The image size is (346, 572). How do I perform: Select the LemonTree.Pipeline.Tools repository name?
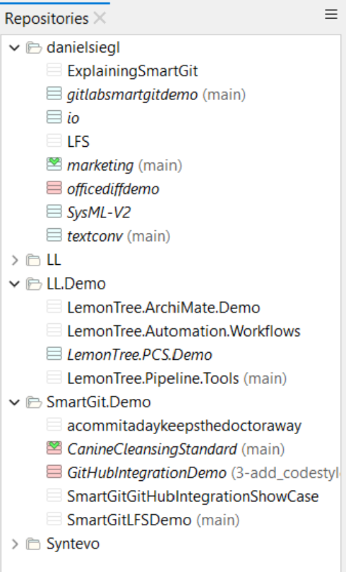(153, 378)
